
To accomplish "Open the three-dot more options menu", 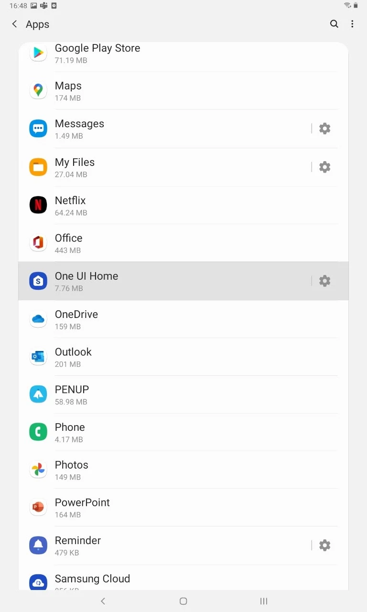I will (x=352, y=24).
